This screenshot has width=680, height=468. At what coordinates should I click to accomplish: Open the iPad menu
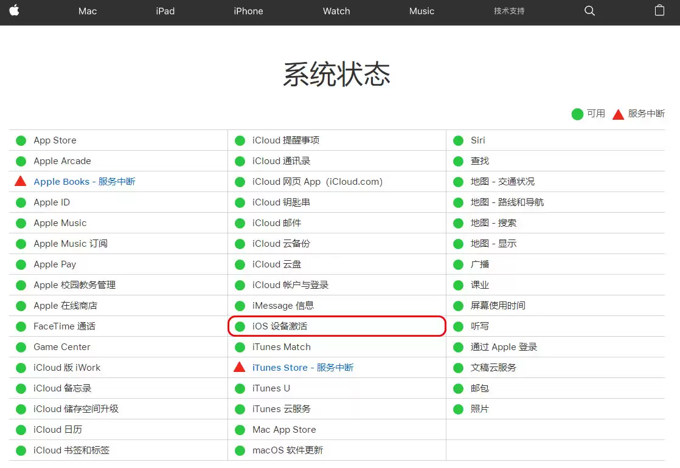(x=165, y=12)
